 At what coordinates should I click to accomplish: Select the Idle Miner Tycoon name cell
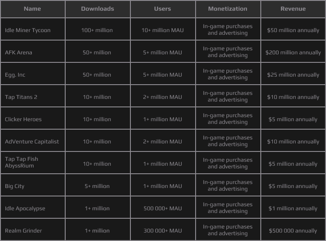click(x=33, y=29)
